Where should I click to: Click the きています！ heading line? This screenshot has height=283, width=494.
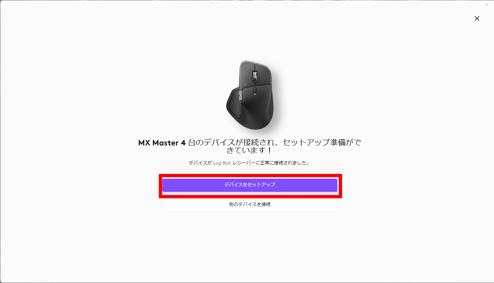click(x=249, y=150)
